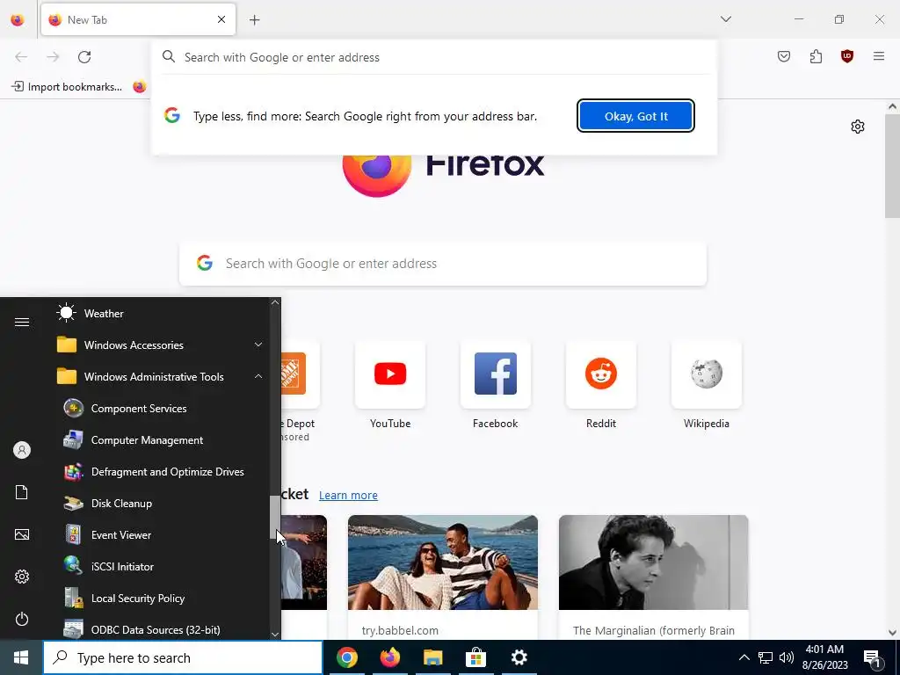Open the clock showing 4:01 AM
Screen dimensions: 900x675
coord(824,657)
